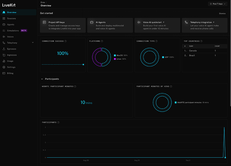The width and height of the screenshot is (231, 166).
Task: Click the Name column header
Action: 191,46
